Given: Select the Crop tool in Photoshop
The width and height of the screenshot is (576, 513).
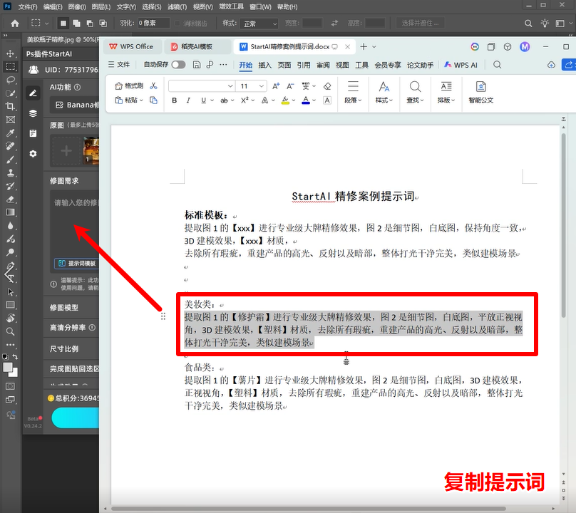Looking at the screenshot, I should pyautogui.click(x=10, y=106).
